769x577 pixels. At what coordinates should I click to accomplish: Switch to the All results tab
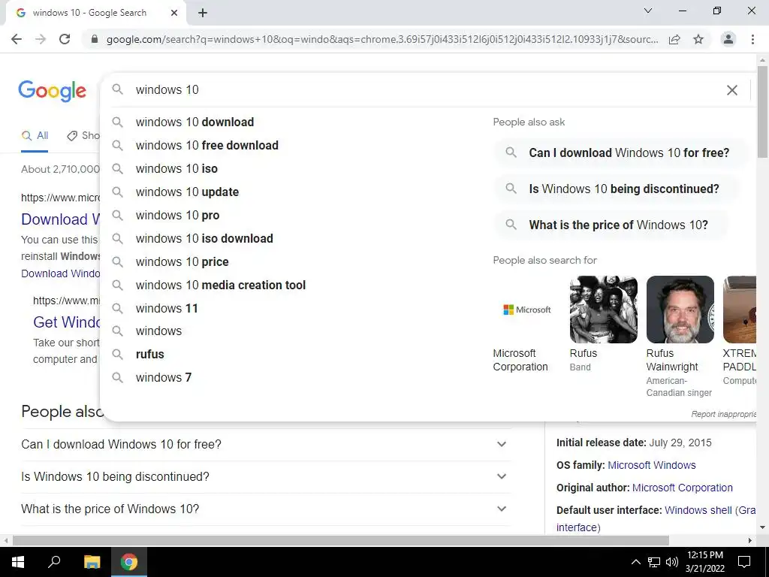coord(35,136)
